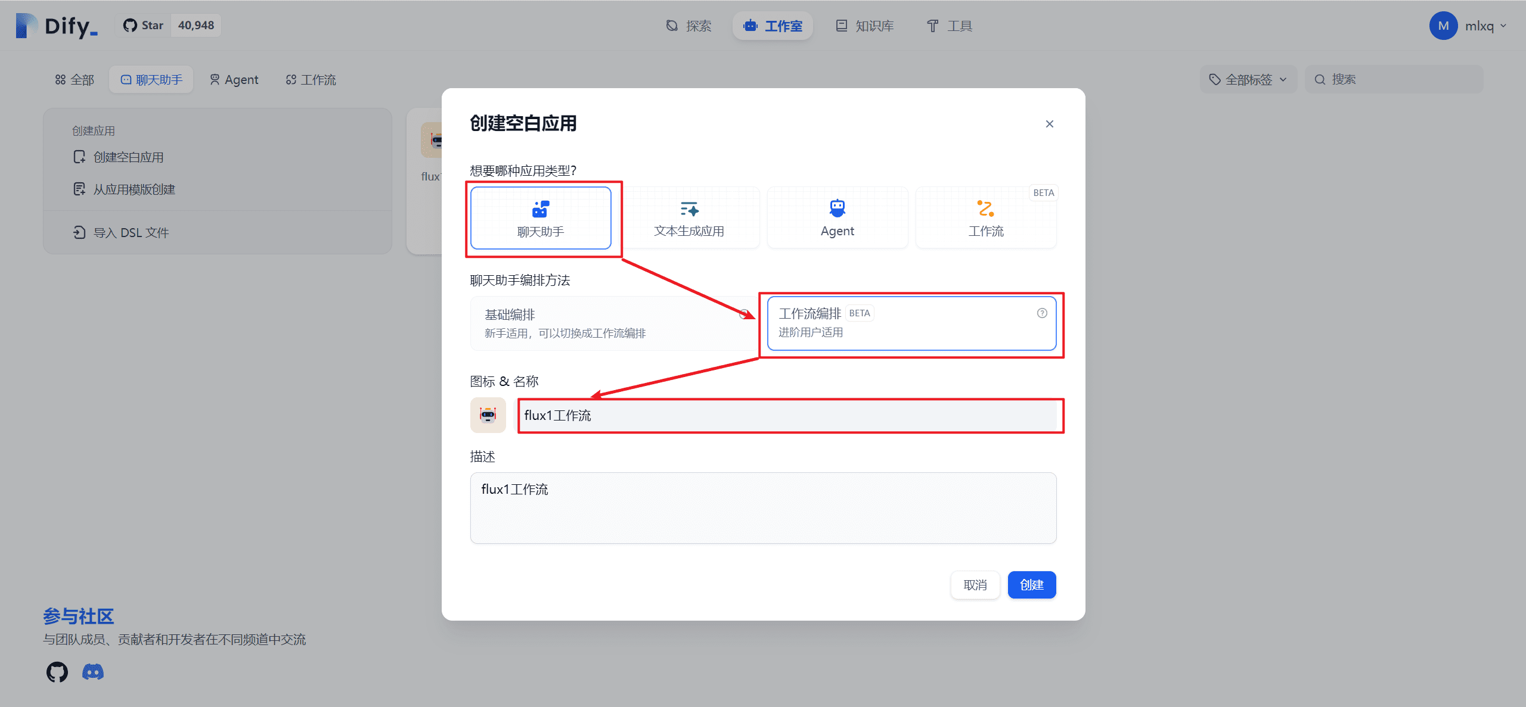Click the 聊天助手 chat-bot icon in the dialog
This screenshot has width=1526, height=707.
(x=541, y=209)
